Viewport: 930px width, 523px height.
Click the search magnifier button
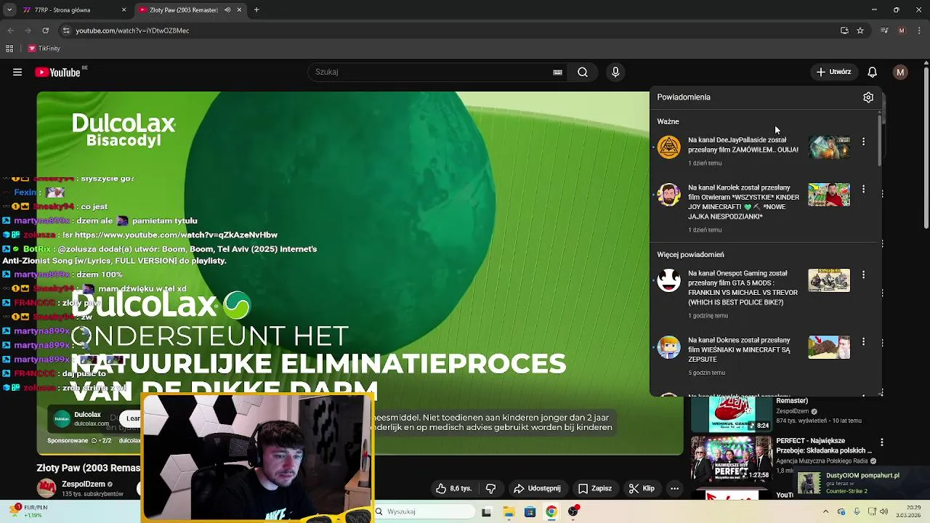coord(583,72)
